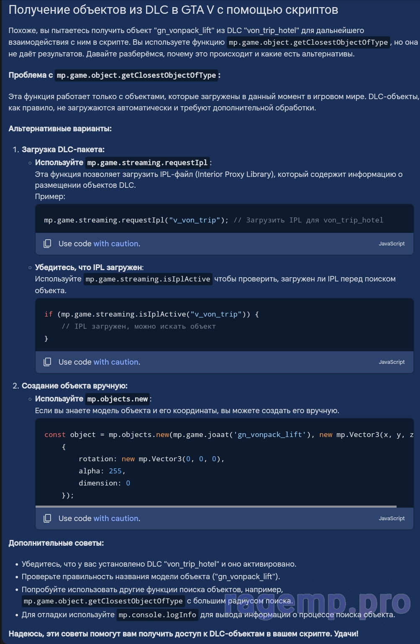This screenshot has width=420, height=644.
Task: Click the mp.console.logInfo inline code
Action: (157, 615)
